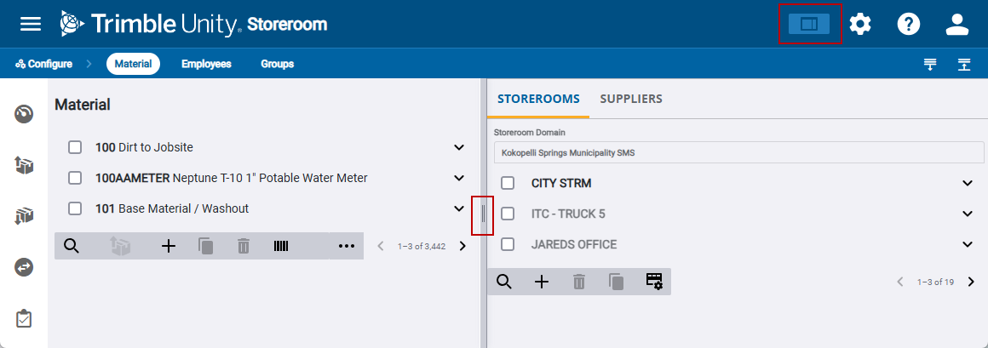
Task: Add a new material with plus icon
Action: click(x=169, y=246)
